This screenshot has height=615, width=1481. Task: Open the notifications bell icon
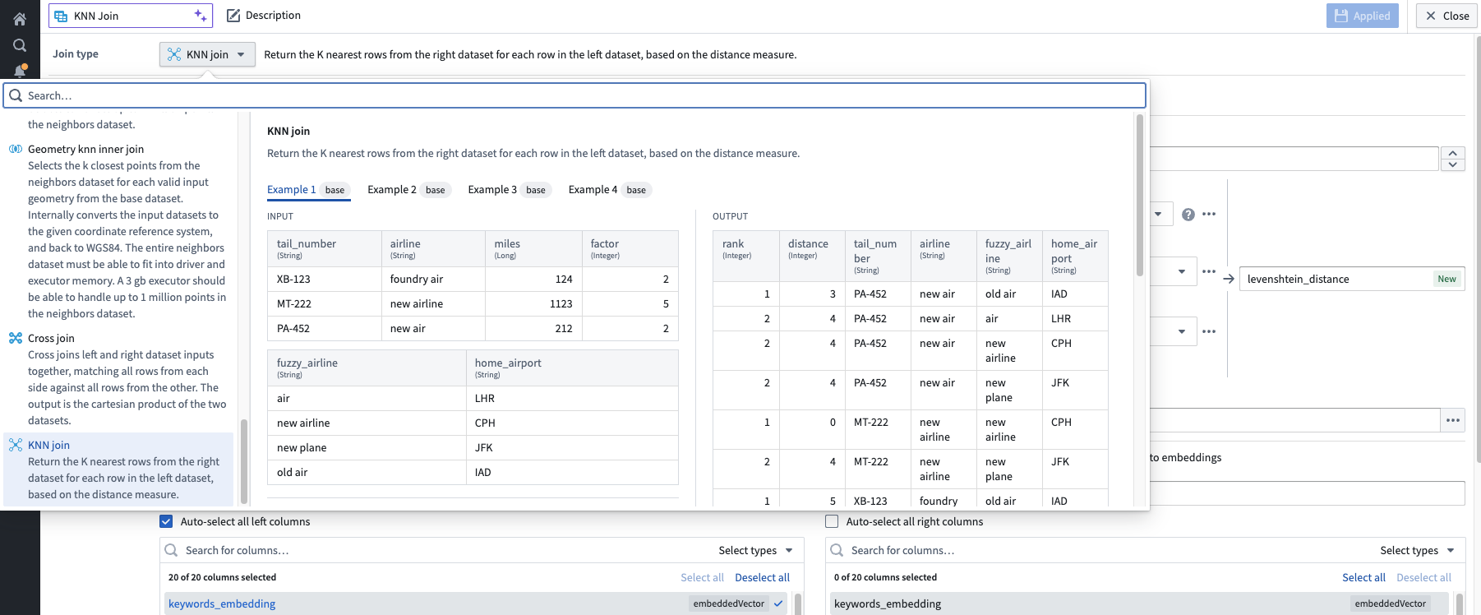(x=20, y=71)
